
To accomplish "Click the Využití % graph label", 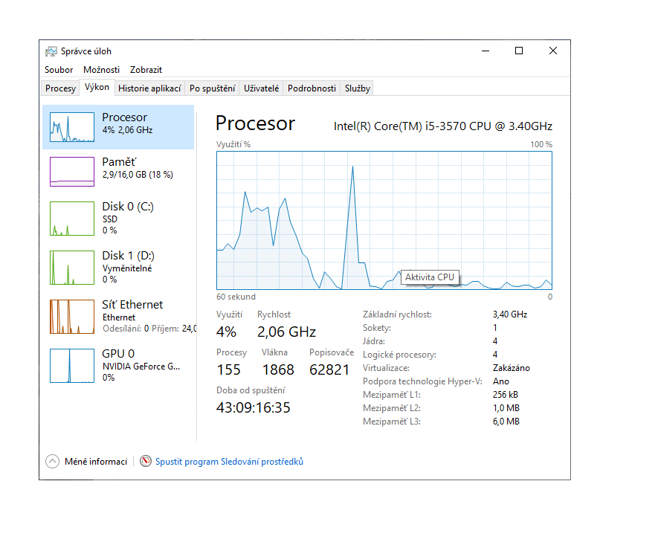I will (x=233, y=144).
